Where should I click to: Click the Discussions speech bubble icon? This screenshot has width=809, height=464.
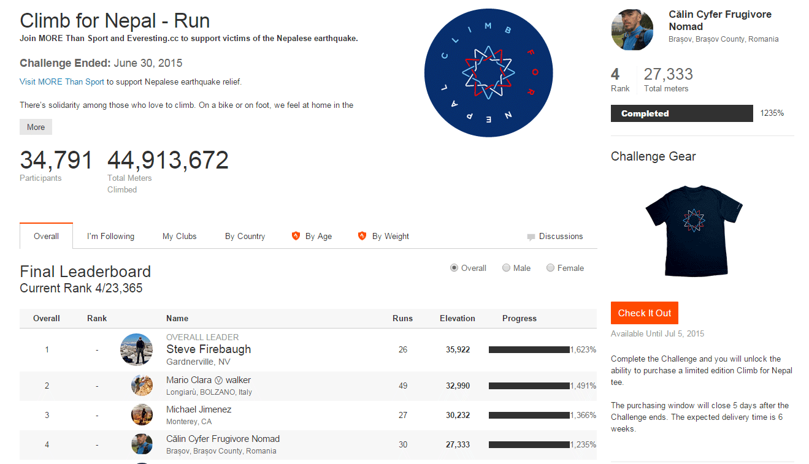tap(531, 237)
